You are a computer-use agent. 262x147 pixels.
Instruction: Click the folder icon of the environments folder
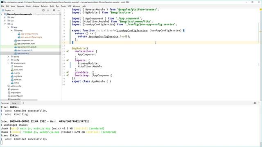tap(12, 63)
